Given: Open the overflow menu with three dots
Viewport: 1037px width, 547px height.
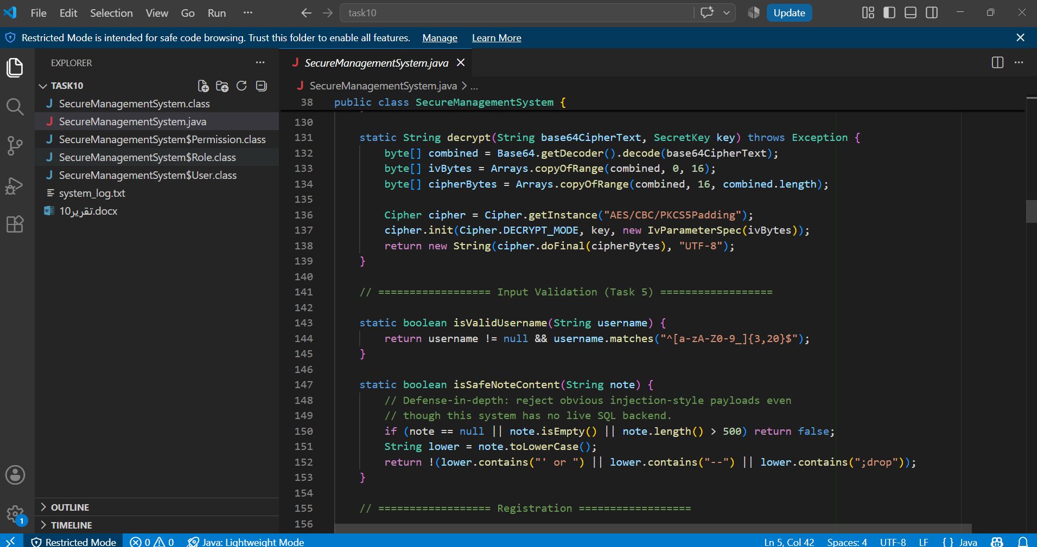Looking at the screenshot, I should pyautogui.click(x=248, y=12).
